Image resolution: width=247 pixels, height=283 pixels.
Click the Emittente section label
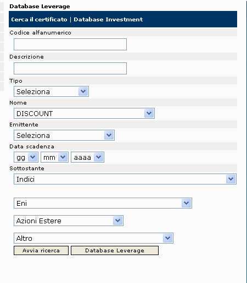(24, 125)
